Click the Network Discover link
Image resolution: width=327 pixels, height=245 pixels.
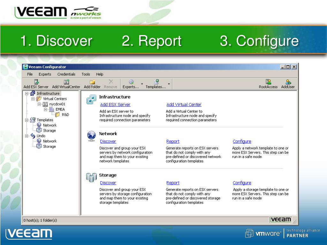[108, 141]
